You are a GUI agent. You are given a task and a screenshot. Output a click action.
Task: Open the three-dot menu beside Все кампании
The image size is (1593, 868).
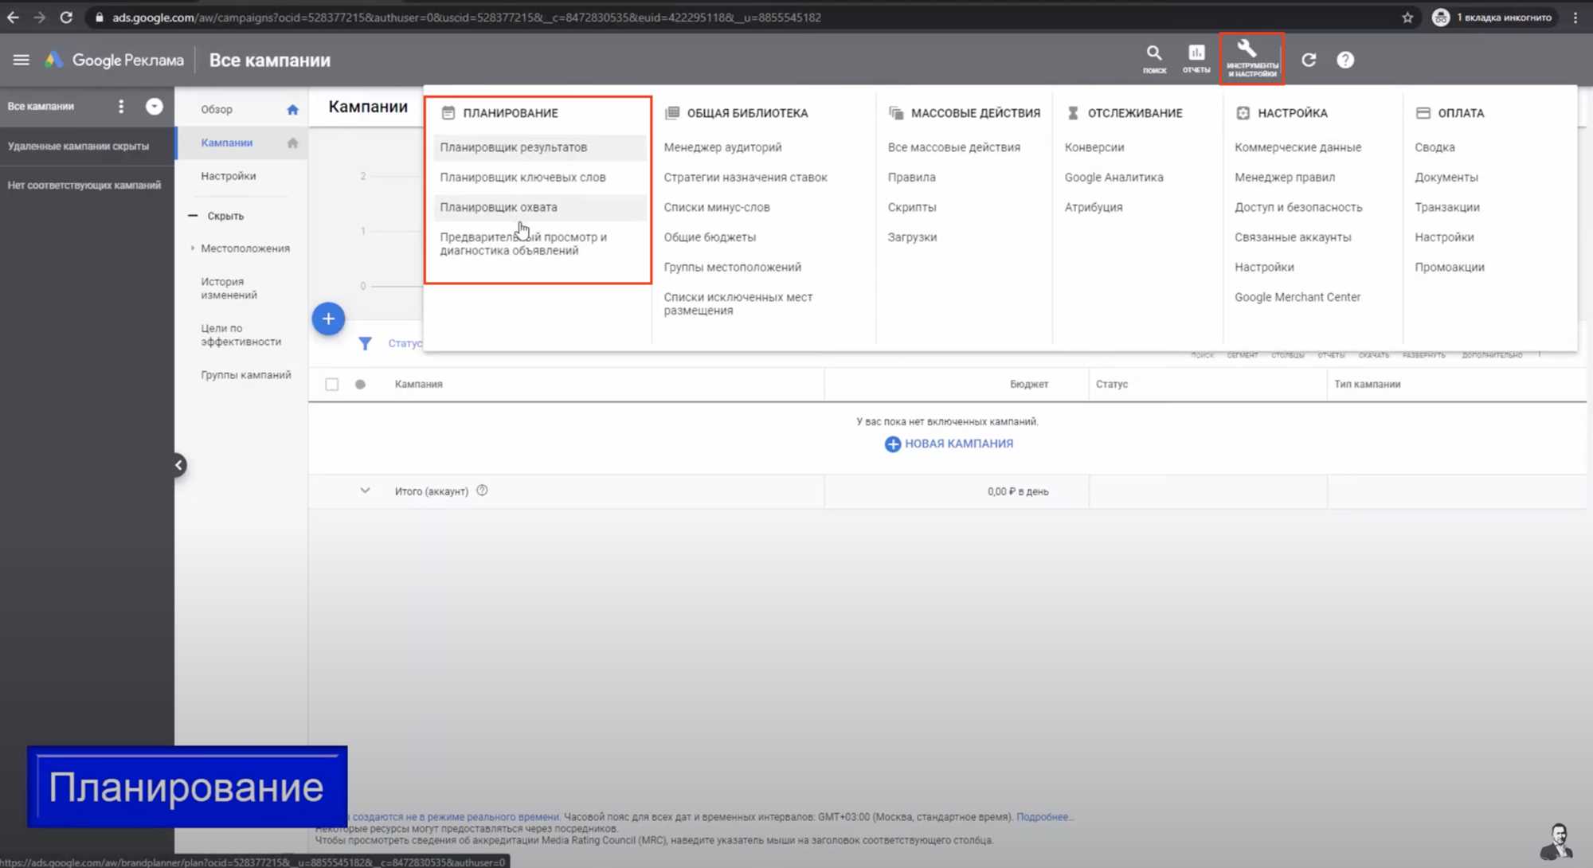[121, 106]
